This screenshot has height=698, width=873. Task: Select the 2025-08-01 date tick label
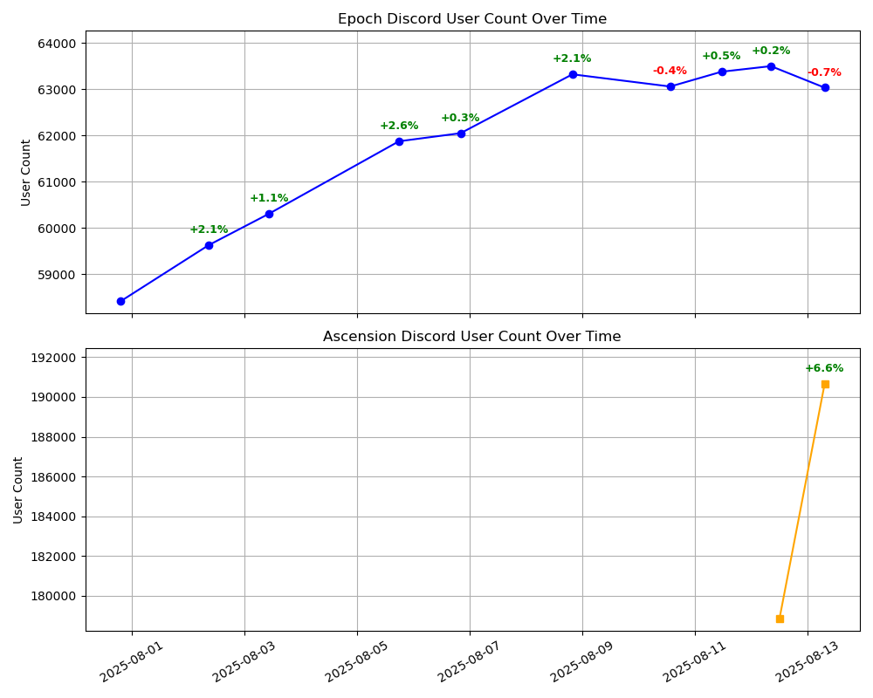(132, 661)
